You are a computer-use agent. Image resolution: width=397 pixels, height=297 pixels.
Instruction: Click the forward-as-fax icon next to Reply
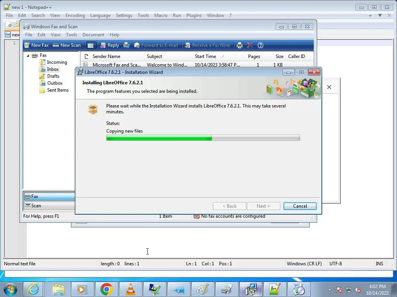coord(126,45)
